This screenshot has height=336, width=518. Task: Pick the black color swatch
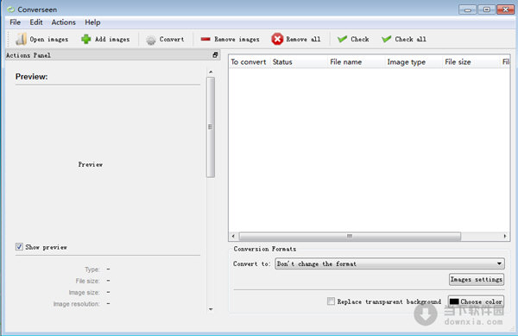[454, 301]
